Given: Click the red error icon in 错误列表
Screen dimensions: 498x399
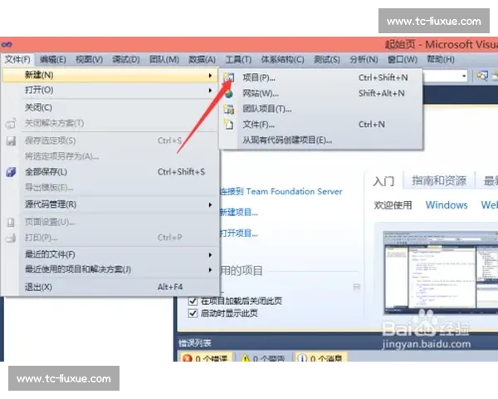Looking at the screenshot, I should point(188,358).
